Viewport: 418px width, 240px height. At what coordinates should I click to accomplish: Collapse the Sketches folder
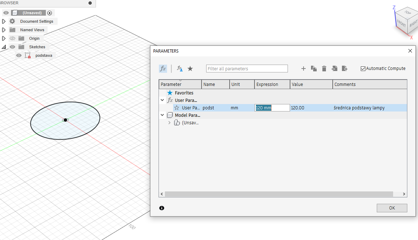4,47
